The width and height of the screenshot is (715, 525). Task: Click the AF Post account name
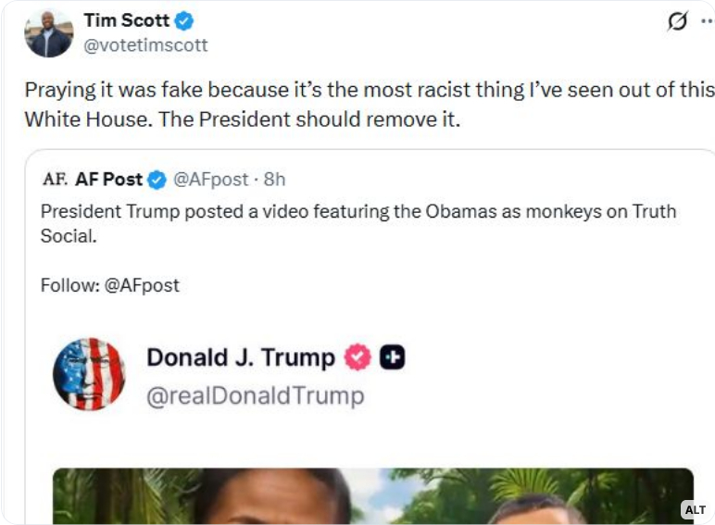point(109,179)
